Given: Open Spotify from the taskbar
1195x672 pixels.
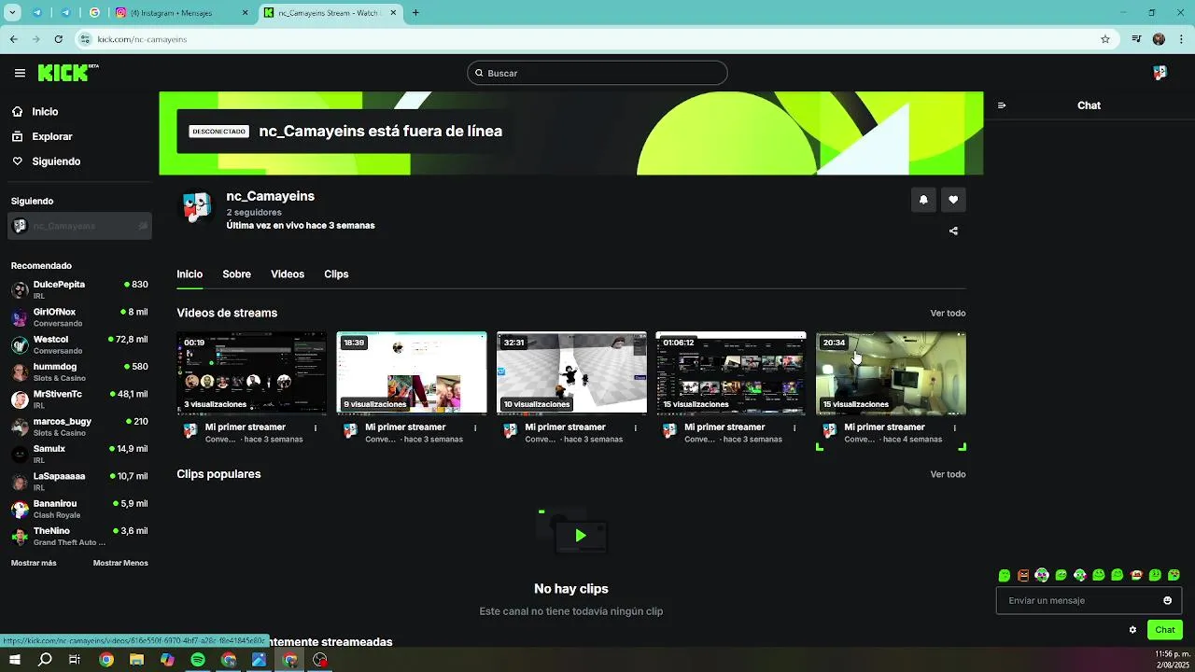Looking at the screenshot, I should click(x=198, y=660).
